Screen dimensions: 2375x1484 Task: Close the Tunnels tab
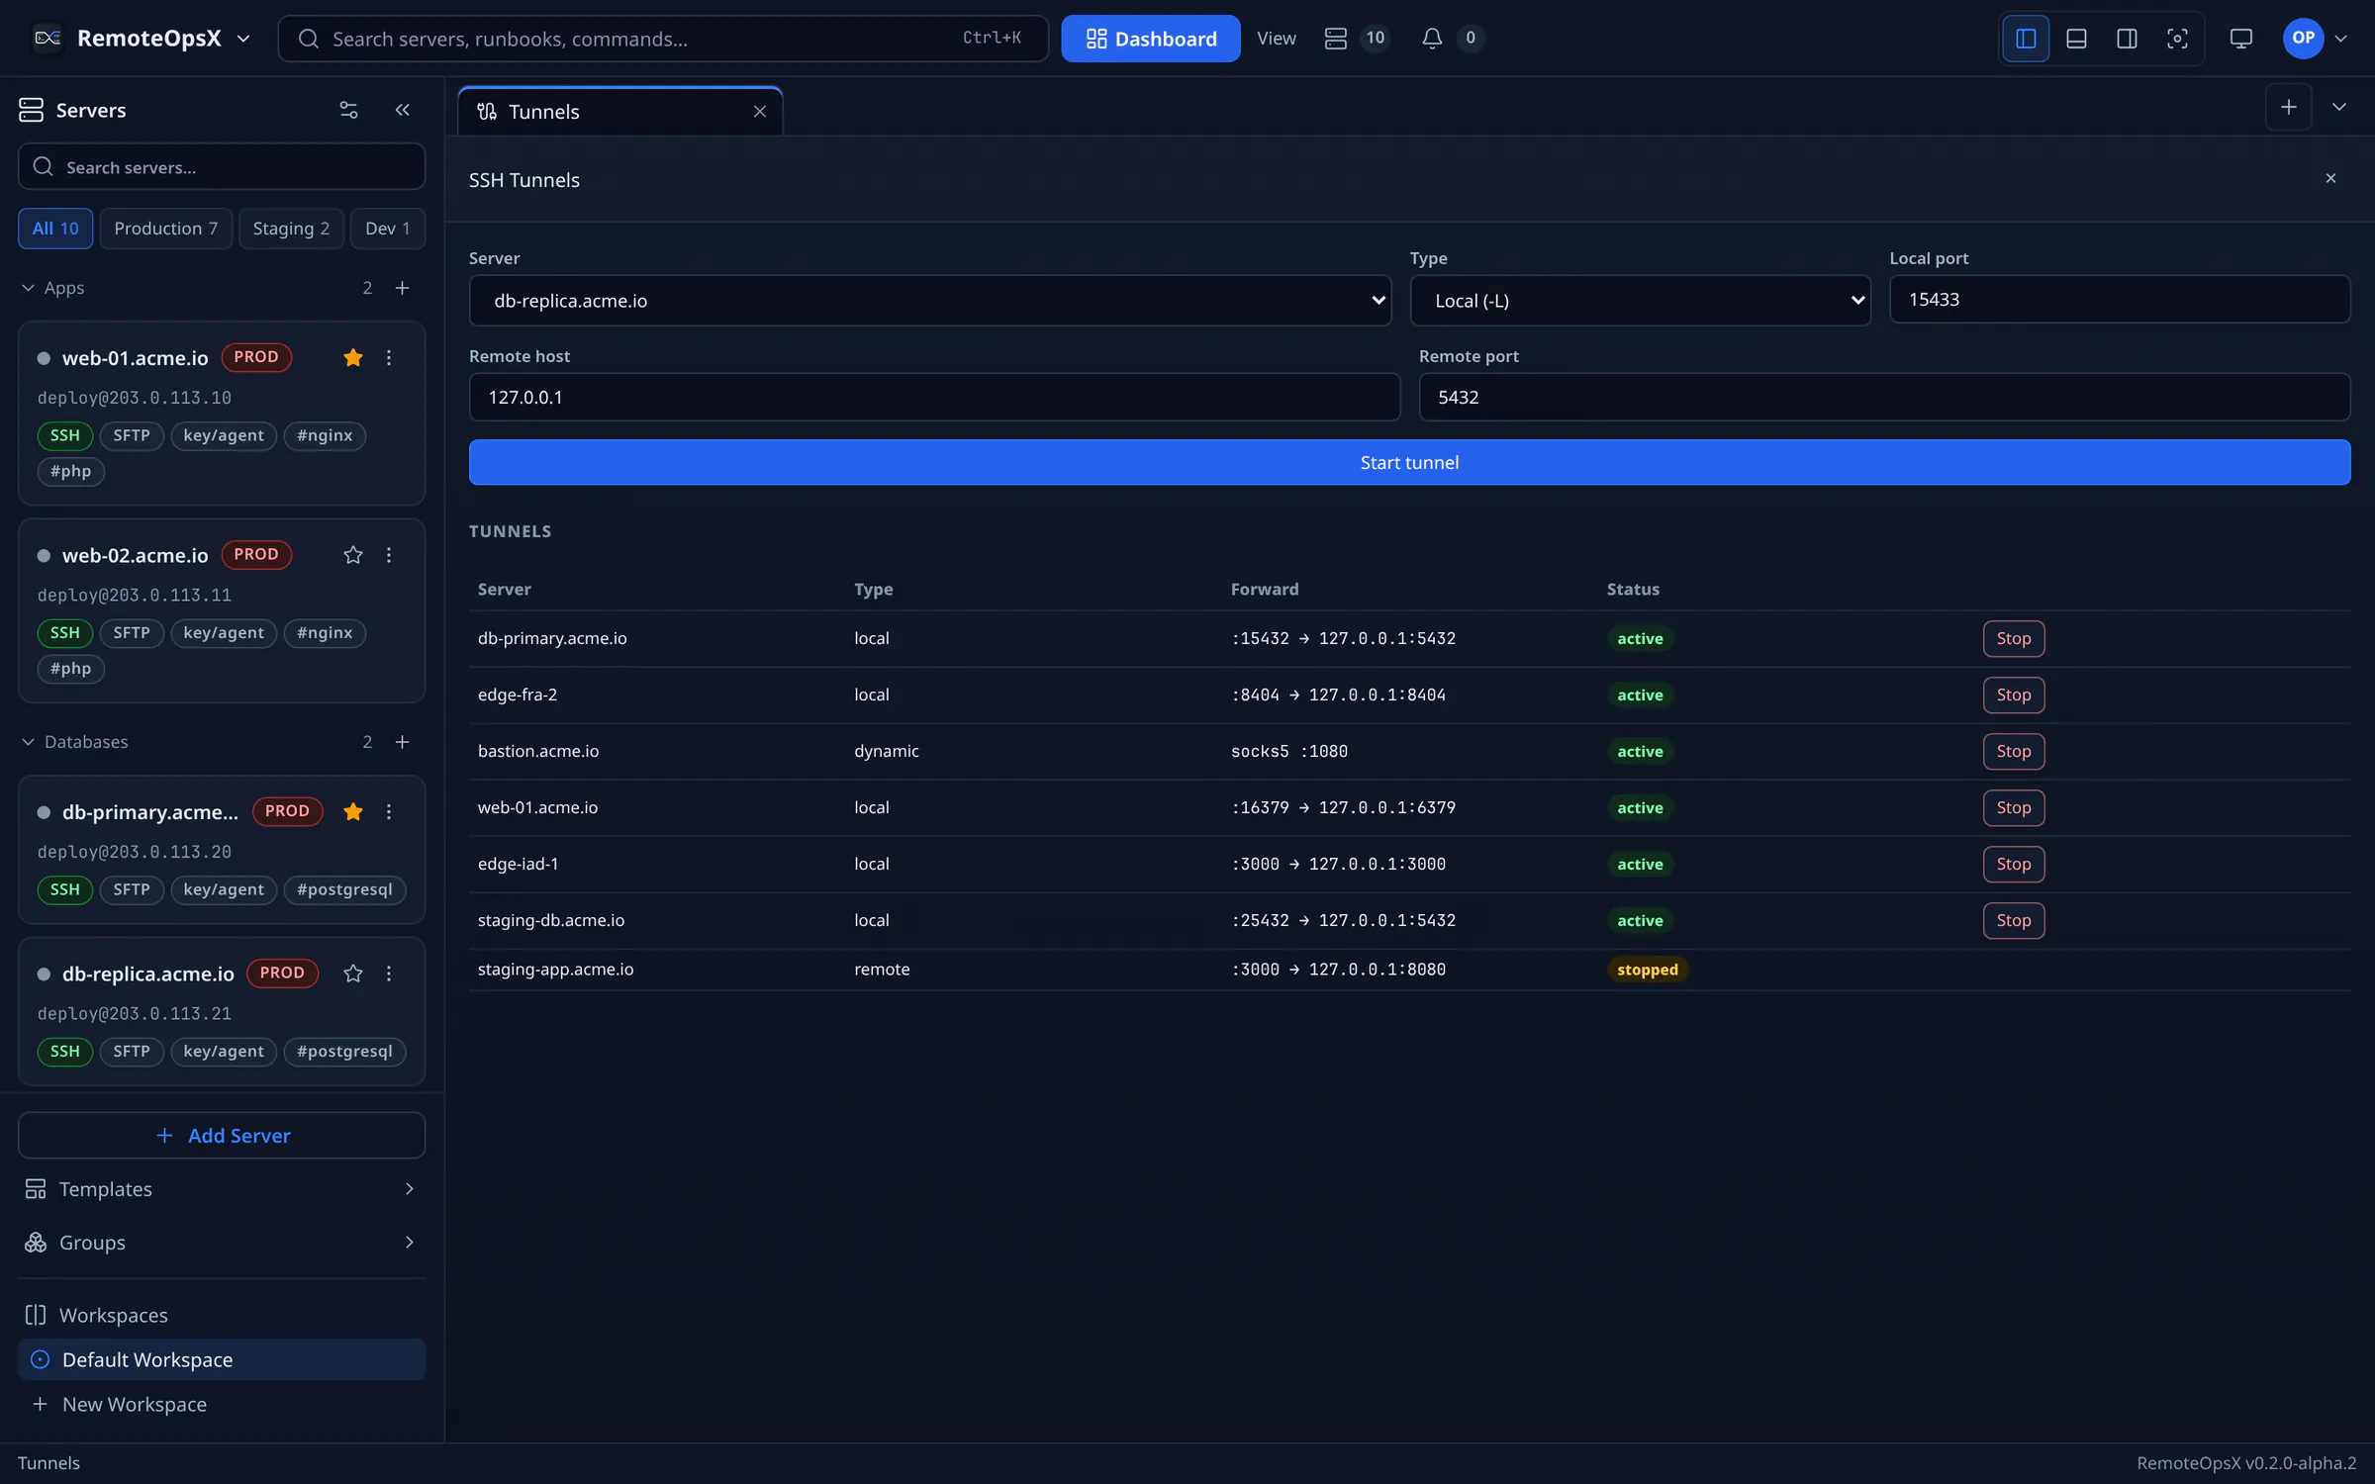[760, 112]
